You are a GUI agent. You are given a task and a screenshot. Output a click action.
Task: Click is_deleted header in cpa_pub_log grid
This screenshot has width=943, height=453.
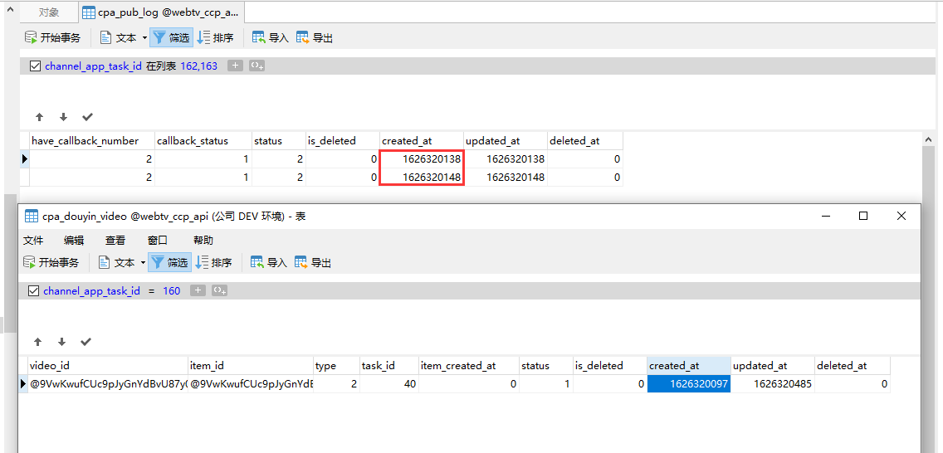coord(343,141)
